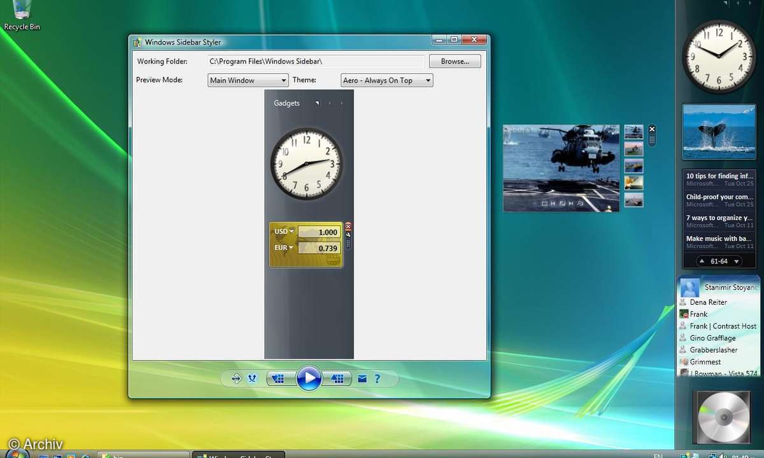764x458 pixels.
Task: Select the first slideshow thumbnail
Action: click(633, 132)
